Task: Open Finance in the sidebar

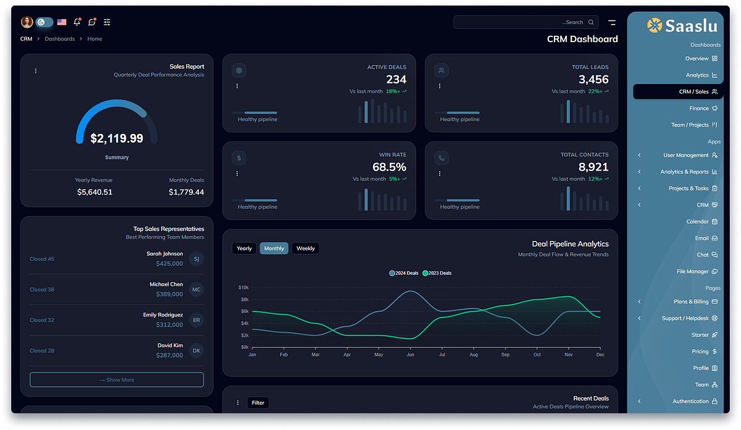Action: tap(703, 108)
